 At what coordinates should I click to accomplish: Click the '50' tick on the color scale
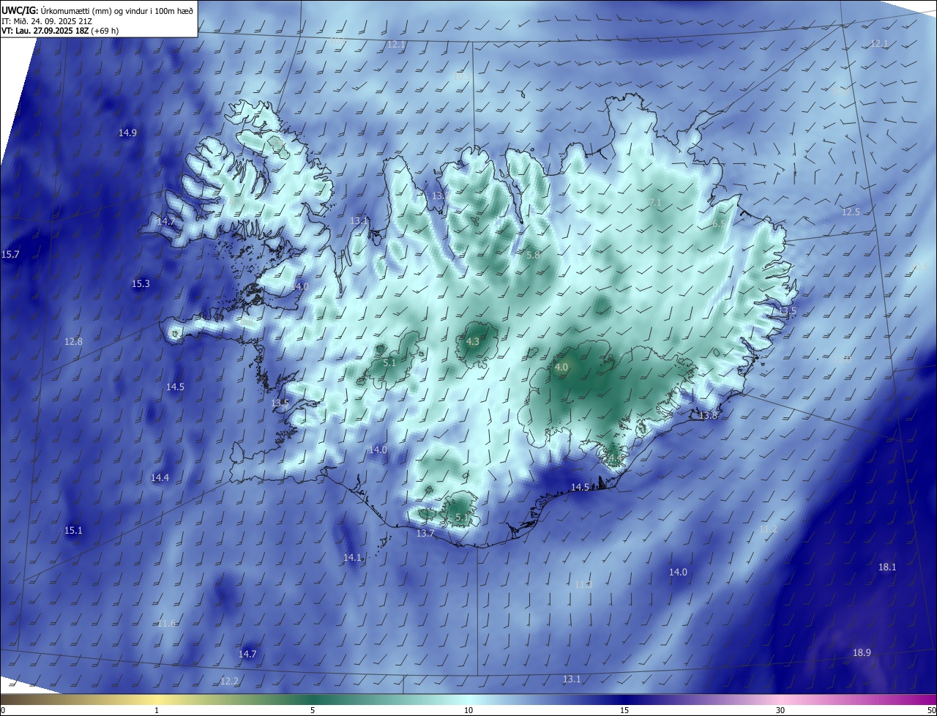coord(931,710)
